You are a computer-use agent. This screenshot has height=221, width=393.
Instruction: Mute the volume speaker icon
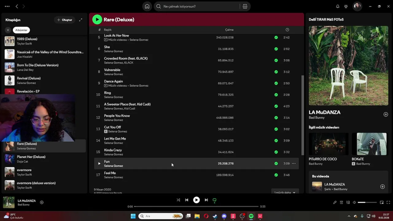354,203
